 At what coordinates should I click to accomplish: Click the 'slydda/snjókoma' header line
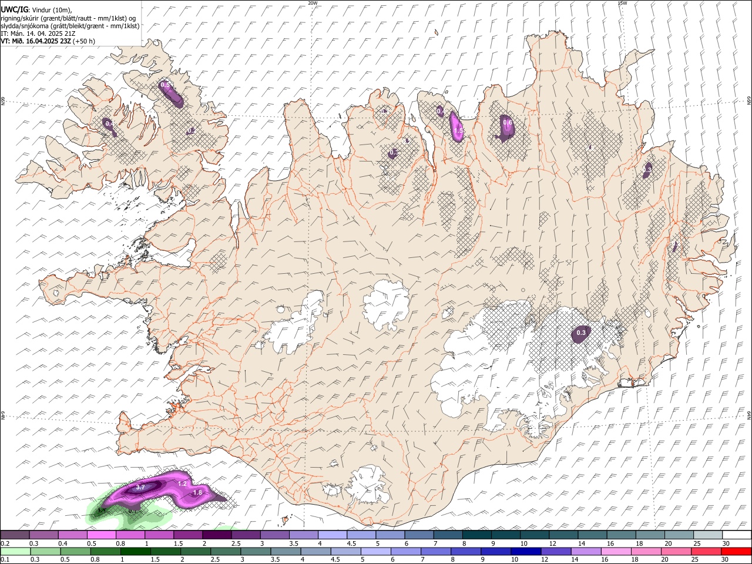(x=70, y=25)
